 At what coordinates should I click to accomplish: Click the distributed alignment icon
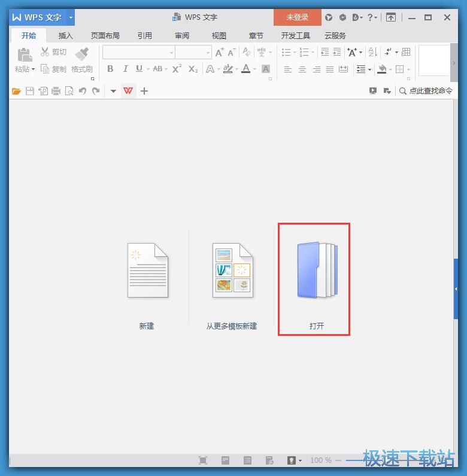[344, 69]
